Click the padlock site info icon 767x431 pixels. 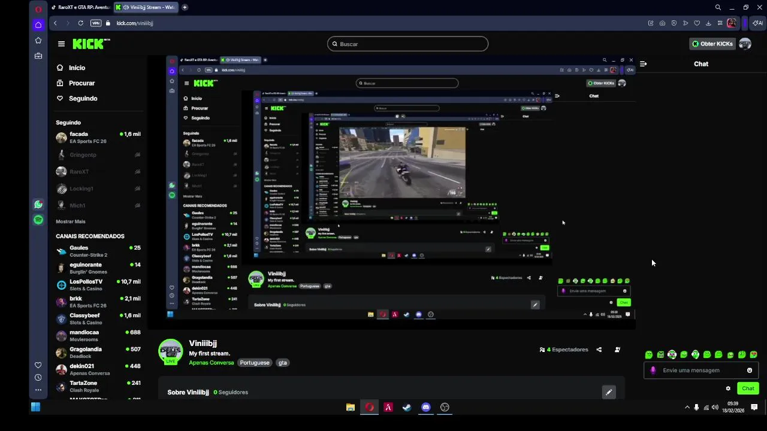point(108,23)
